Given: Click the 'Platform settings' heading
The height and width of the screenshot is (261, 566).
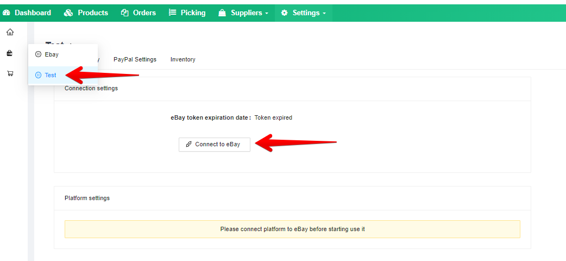Looking at the screenshot, I should pyautogui.click(x=87, y=198).
